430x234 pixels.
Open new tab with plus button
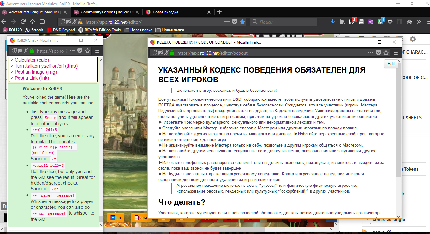(x=219, y=12)
